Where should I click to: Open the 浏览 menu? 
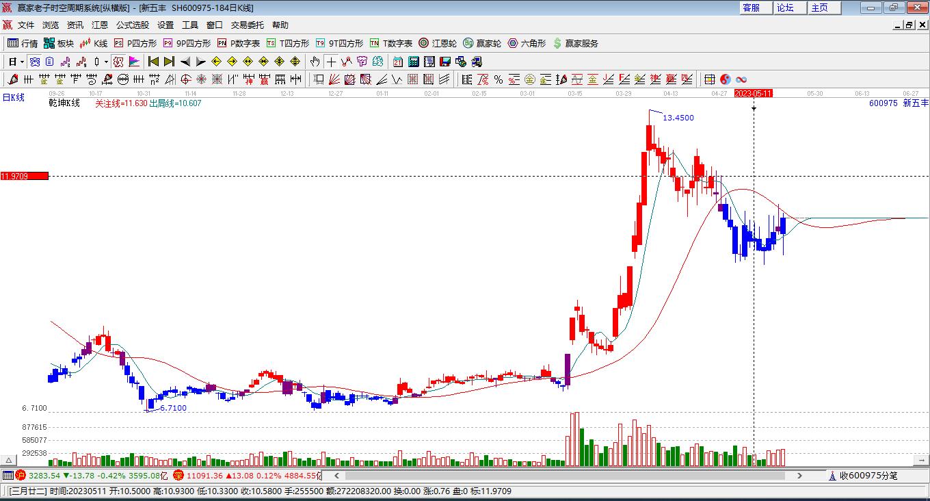[x=51, y=25]
